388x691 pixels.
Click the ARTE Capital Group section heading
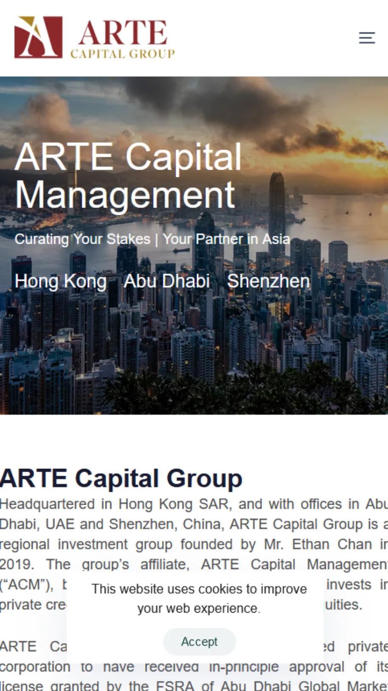(x=121, y=478)
